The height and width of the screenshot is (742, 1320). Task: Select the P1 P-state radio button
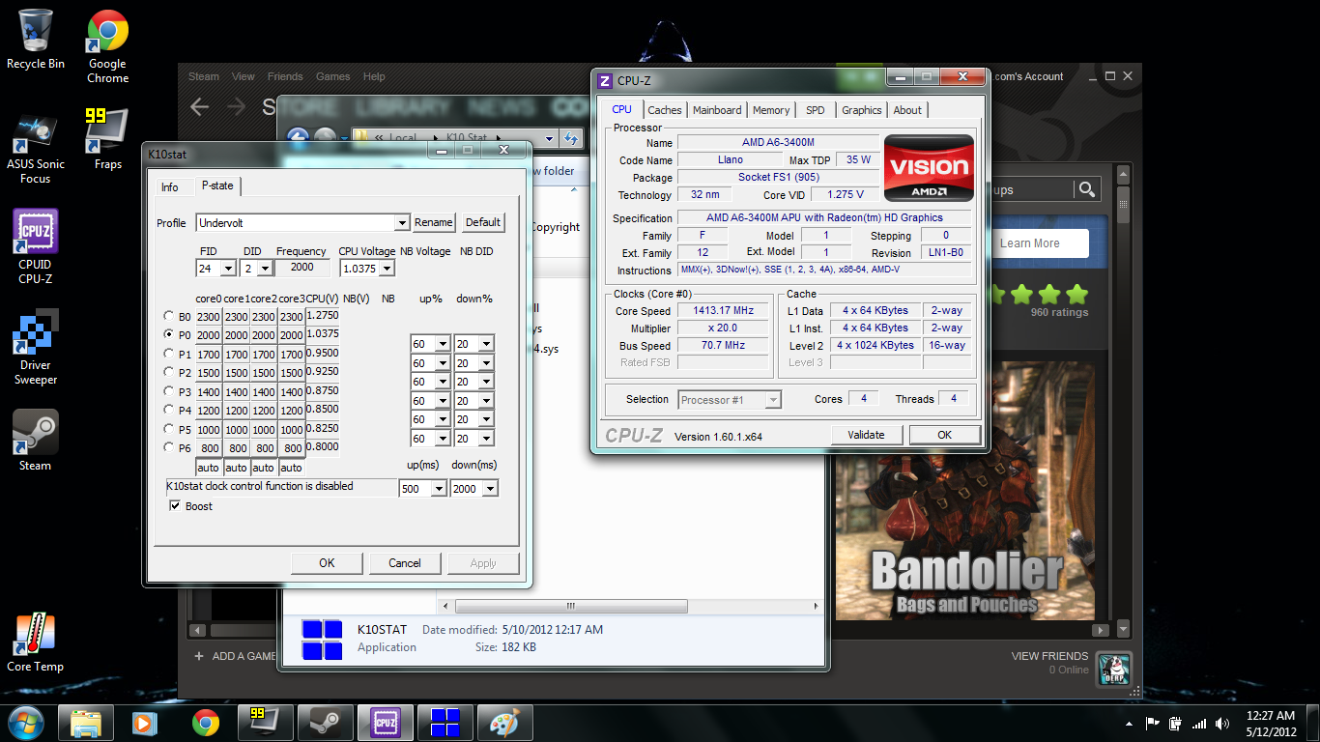coord(171,354)
